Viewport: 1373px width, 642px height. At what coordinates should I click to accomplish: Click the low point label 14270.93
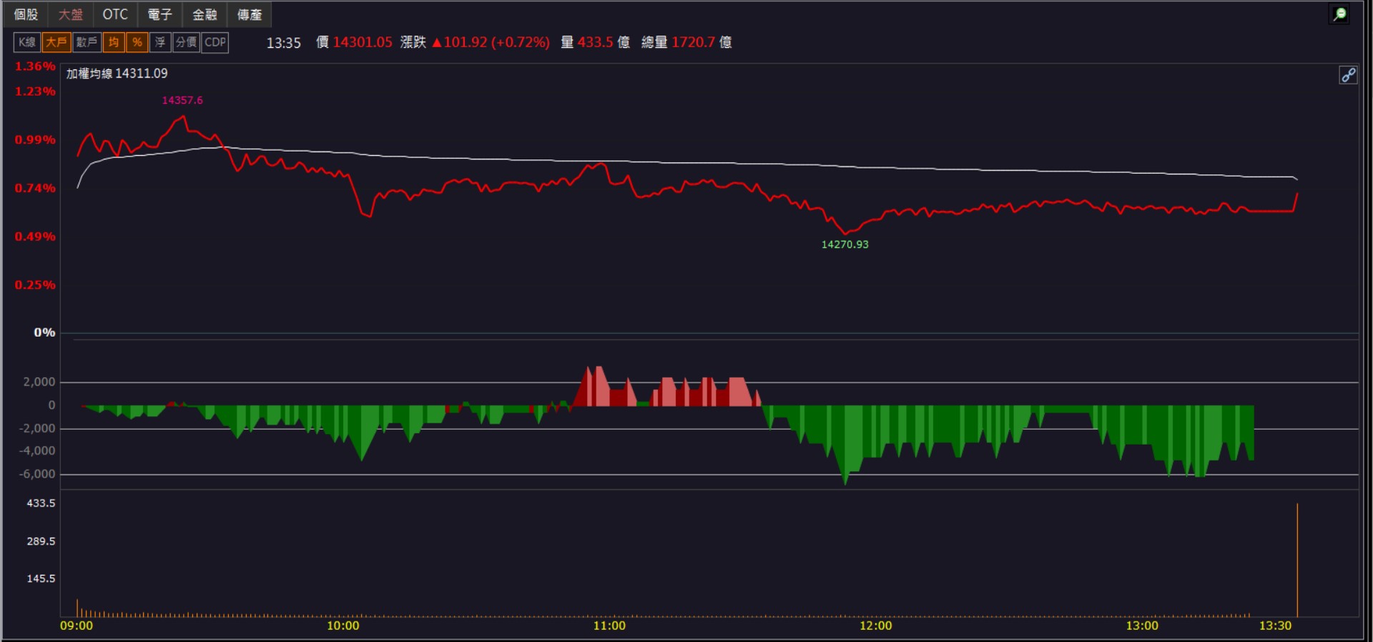(845, 245)
